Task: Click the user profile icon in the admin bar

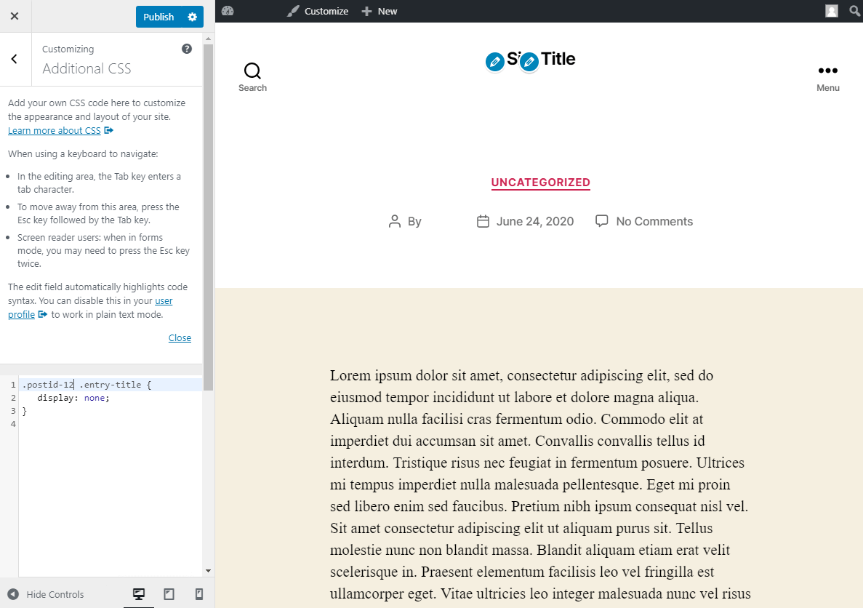Action: click(831, 11)
